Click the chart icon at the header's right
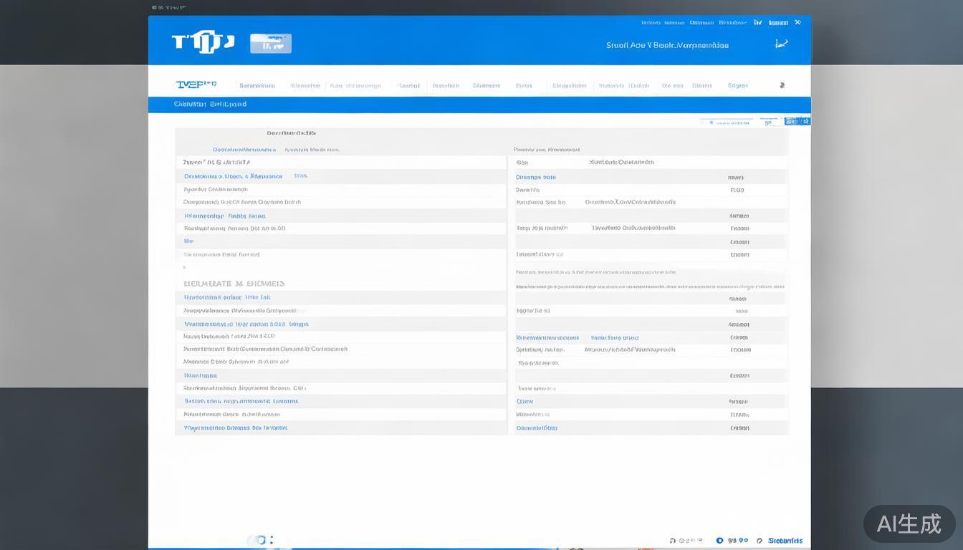 (781, 44)
